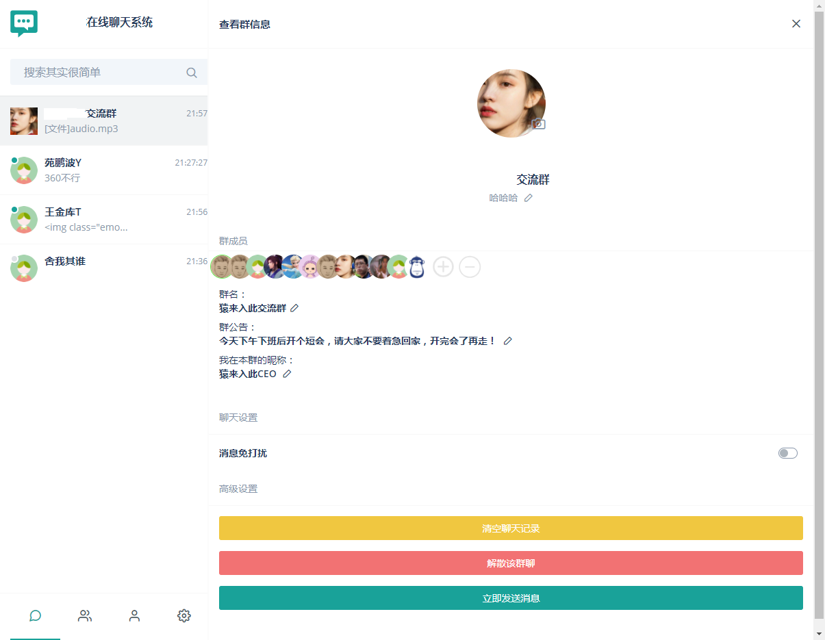Edit the group announcement pencil icon
This screenshot has width=825, height=640.
[x=508, y=341]
